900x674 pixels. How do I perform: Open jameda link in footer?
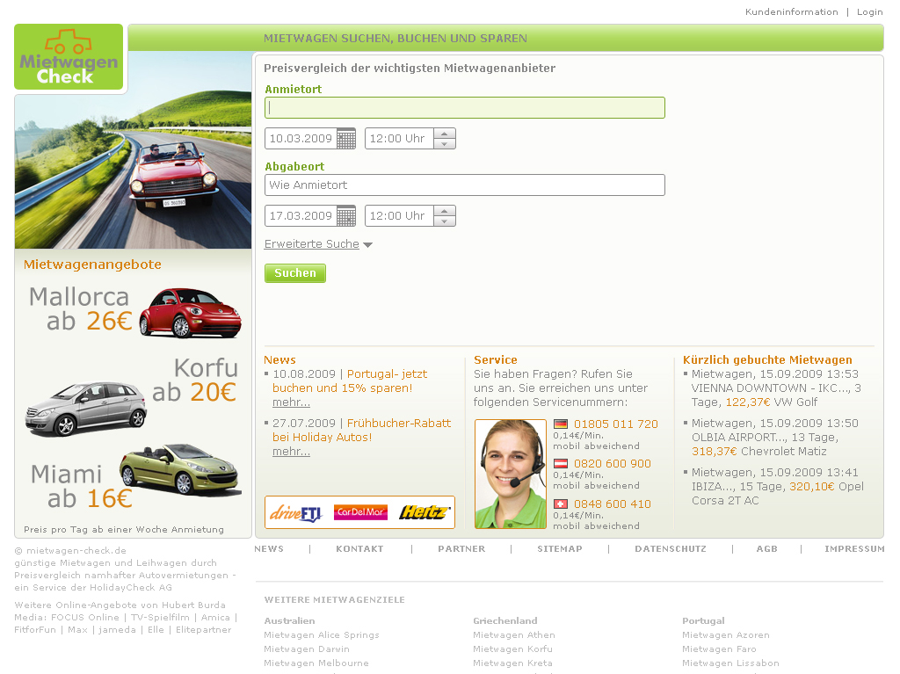pos(117,630)
